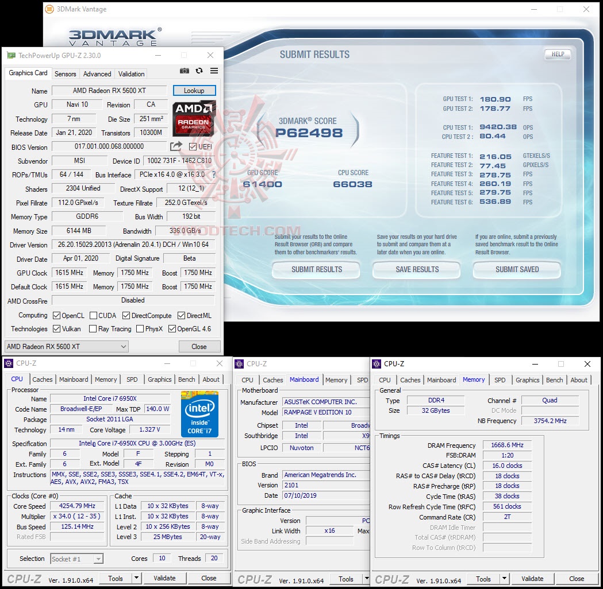Image resolution: width=603 pixels, height=589 pixels.
Task: Open the AMD Radeon RX 5600 XT GPU dropdown
Action: tap(66, 346)
